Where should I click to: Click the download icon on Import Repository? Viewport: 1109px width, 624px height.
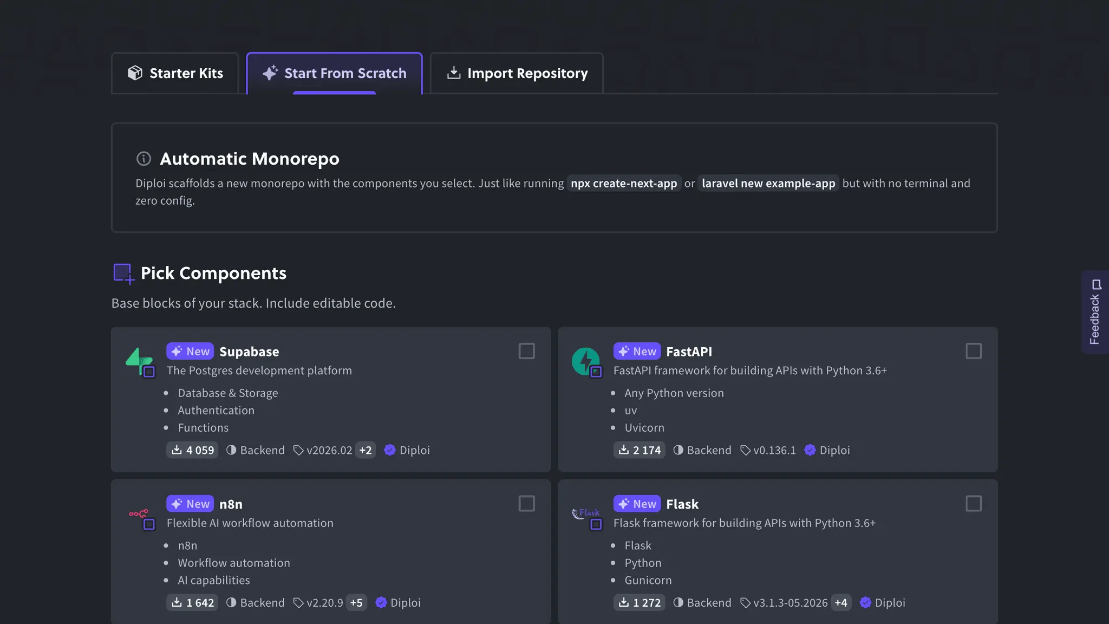click(454, 73)
